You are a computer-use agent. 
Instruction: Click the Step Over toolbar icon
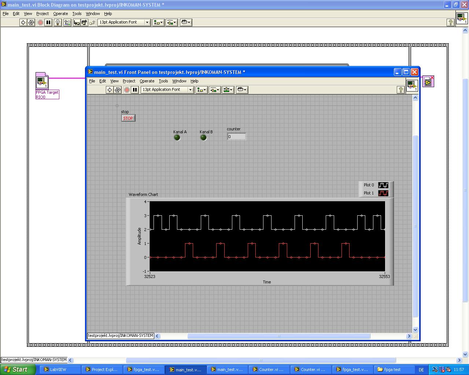[x=84, y=22]
